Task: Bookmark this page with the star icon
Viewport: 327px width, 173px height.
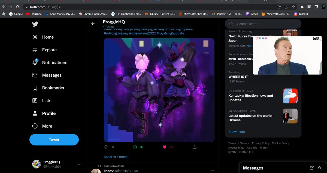Action: 293,7
